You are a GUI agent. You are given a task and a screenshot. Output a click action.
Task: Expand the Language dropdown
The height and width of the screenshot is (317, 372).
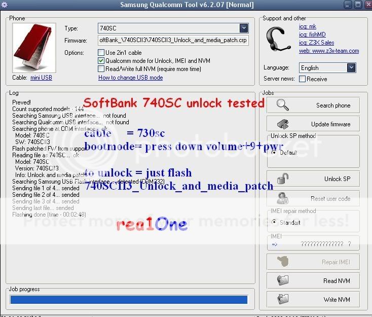(x=351, y=67)
